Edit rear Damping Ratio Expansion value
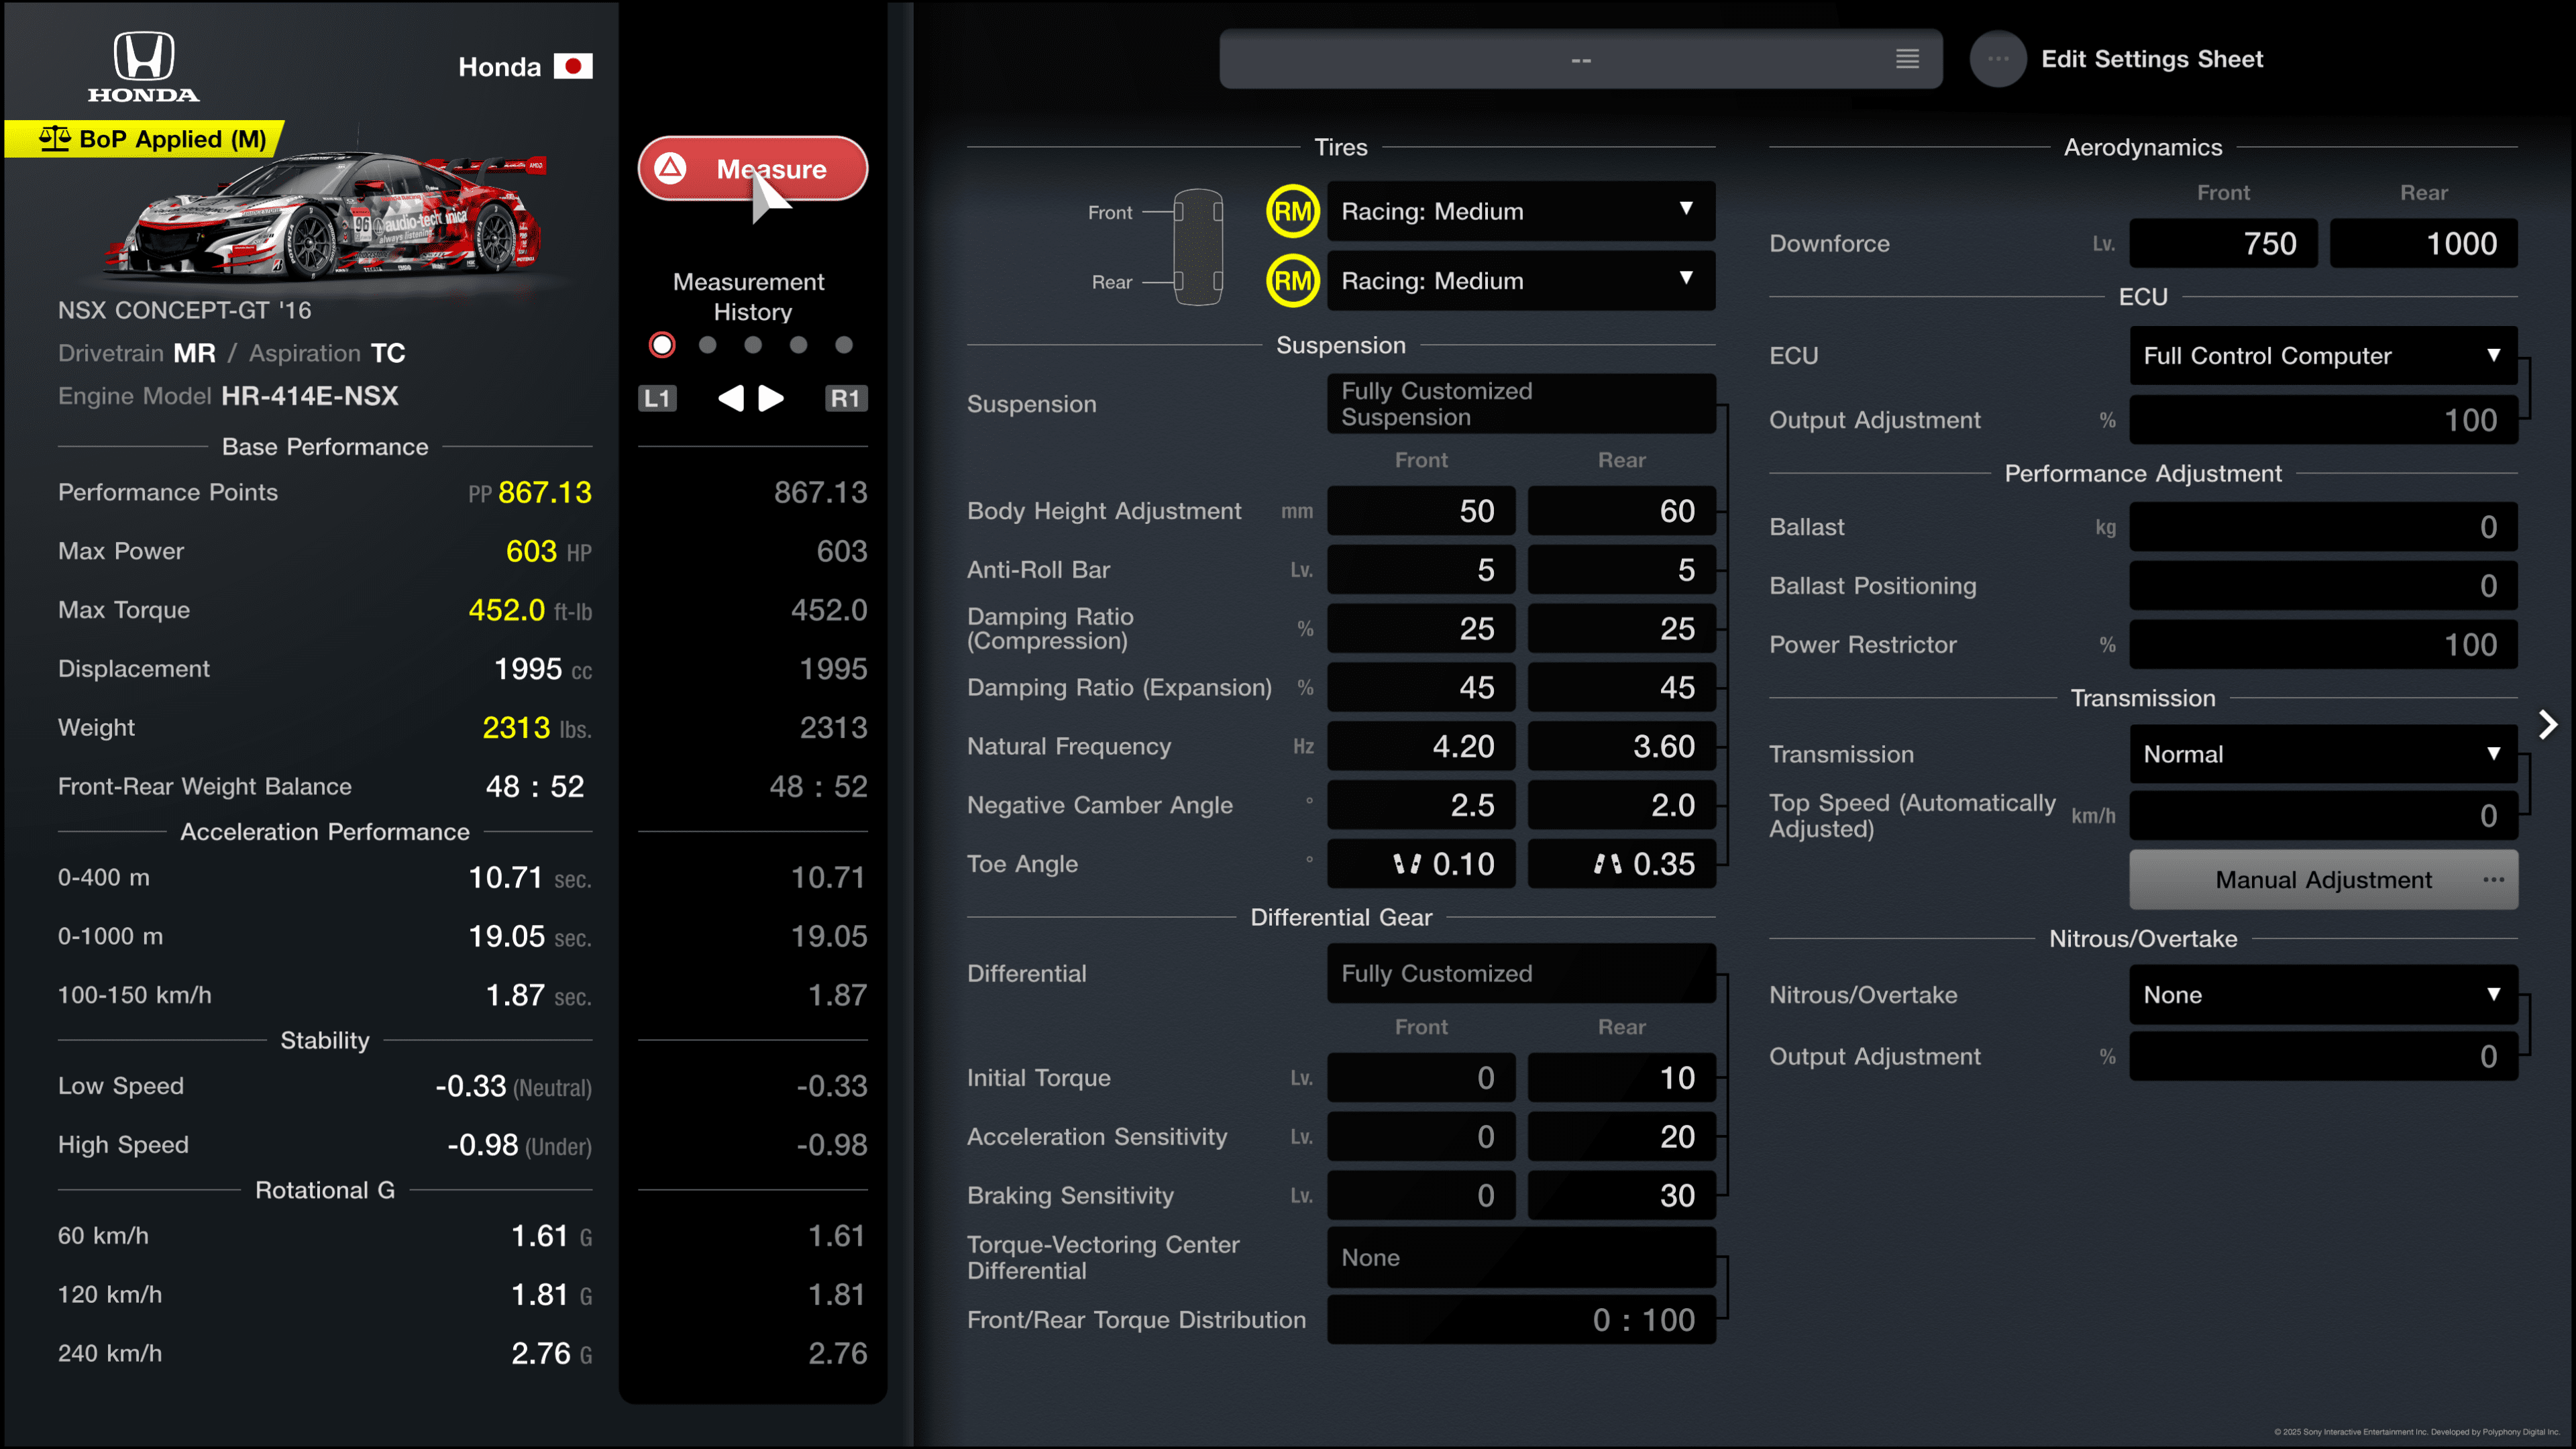The height and width of the screenshot is (1449, 2576). 1622,688
